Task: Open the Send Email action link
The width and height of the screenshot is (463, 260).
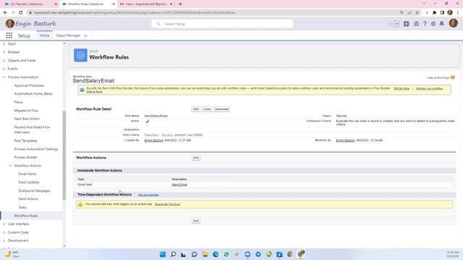Action: 179,185
